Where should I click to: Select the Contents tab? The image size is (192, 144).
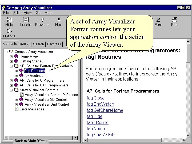click(x=10, y=44)
